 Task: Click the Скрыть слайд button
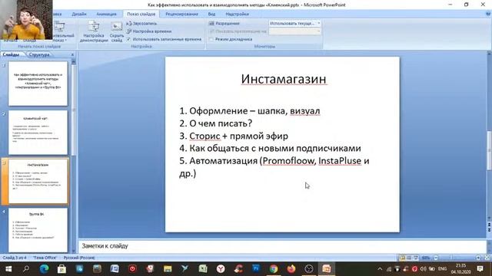click(116, 31)
